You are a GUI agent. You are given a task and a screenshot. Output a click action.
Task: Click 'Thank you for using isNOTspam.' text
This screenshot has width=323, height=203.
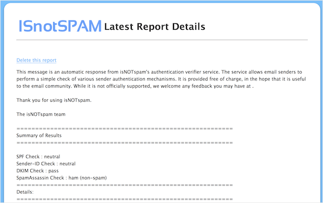[x=54, y=100]
